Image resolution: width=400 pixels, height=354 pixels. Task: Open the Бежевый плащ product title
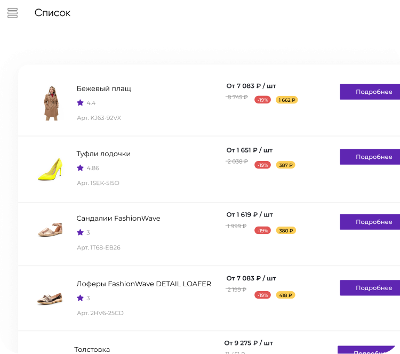coord(103,88)
